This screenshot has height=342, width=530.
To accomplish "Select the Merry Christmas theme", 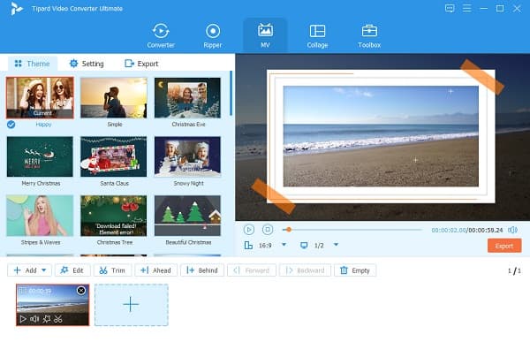I will (40, 156).
